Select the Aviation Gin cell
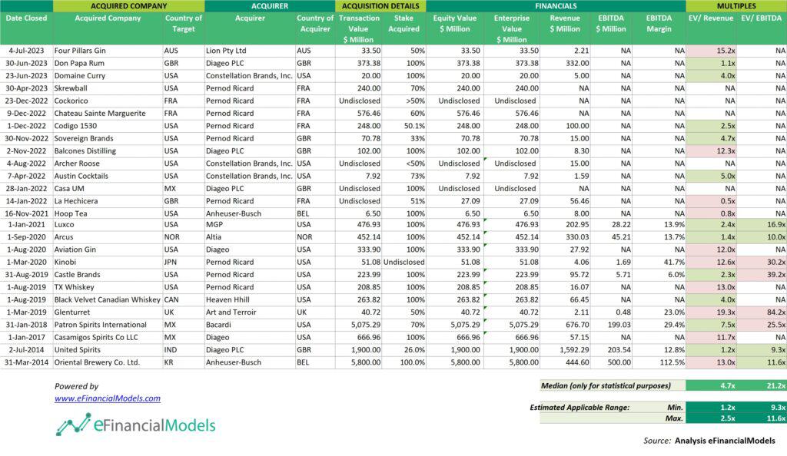Image resolution: width=787 pixels, height=456 pixels. click(108, 249)
